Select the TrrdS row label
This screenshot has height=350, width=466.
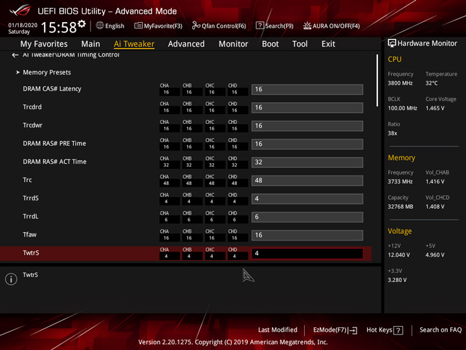pyautogui.click(x=30, y=198)
